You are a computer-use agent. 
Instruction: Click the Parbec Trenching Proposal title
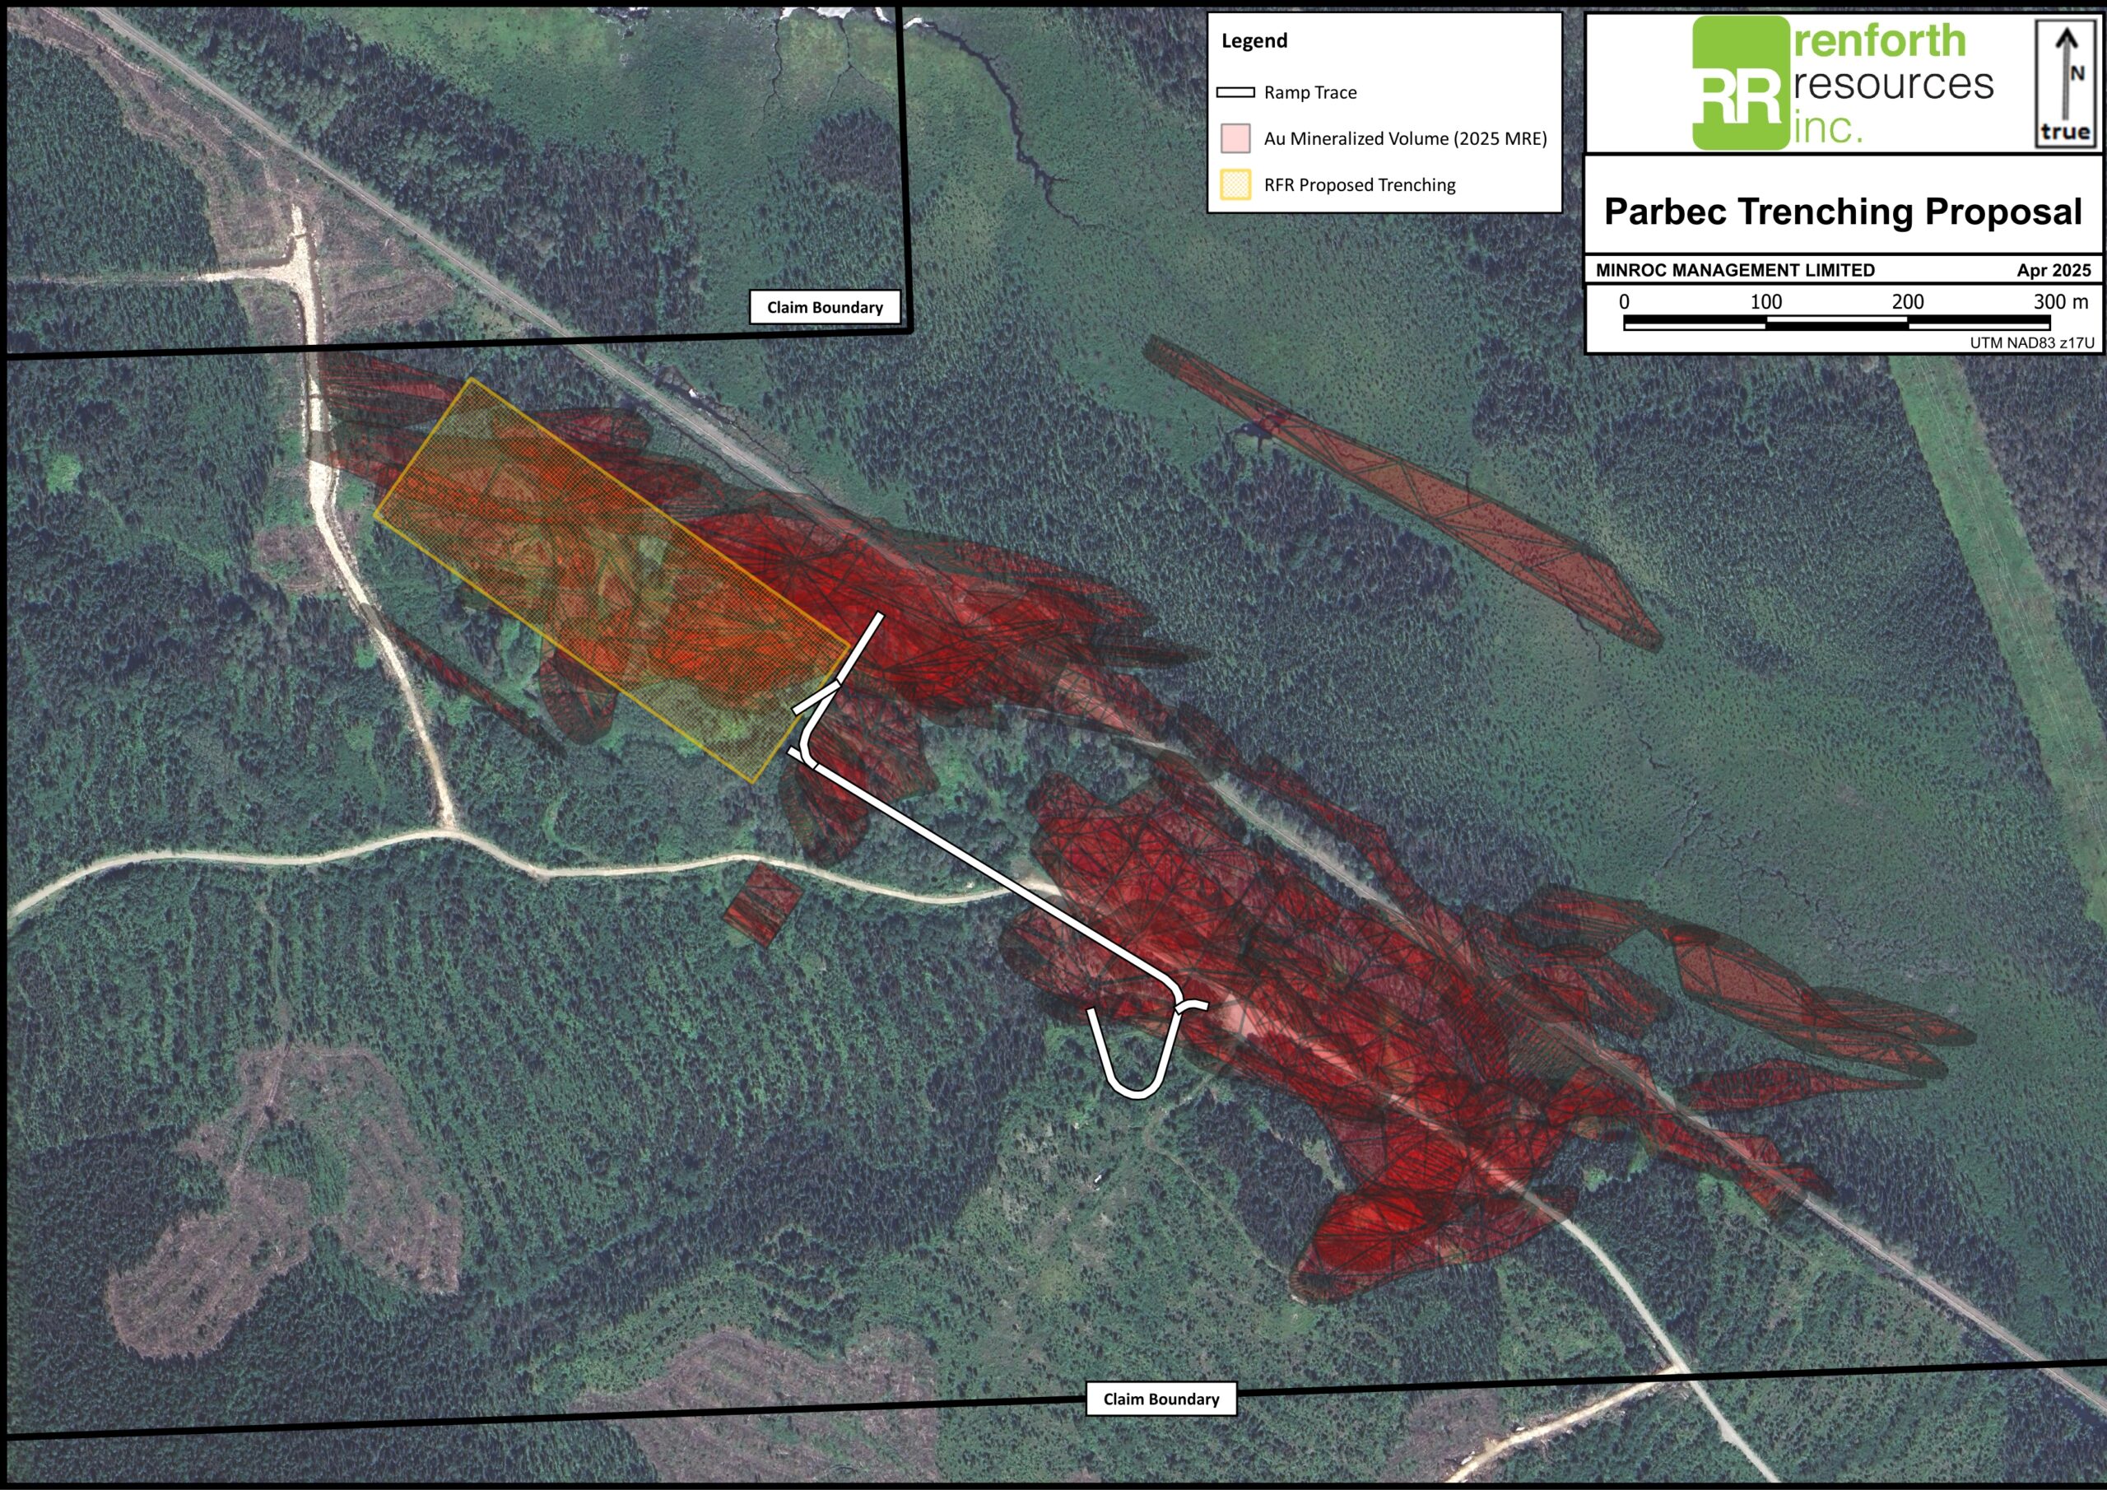pos(1843,212)
